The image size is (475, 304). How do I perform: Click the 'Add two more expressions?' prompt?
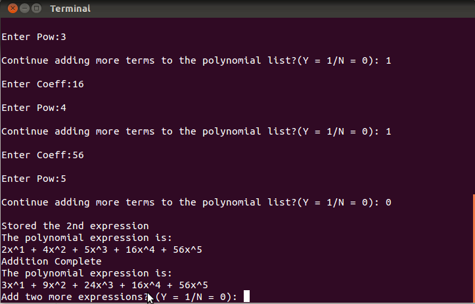tap(119, 297)
